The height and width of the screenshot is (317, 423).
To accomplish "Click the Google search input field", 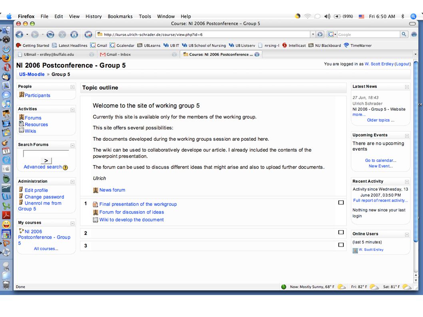I will pos(369,34).
